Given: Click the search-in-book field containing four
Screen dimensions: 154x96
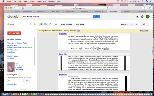Looking at the screenshot, I should click(15, 81).
